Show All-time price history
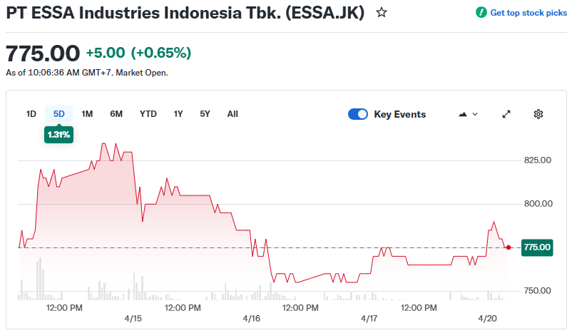This screenshot has width=572, height=333. [233, 114]
